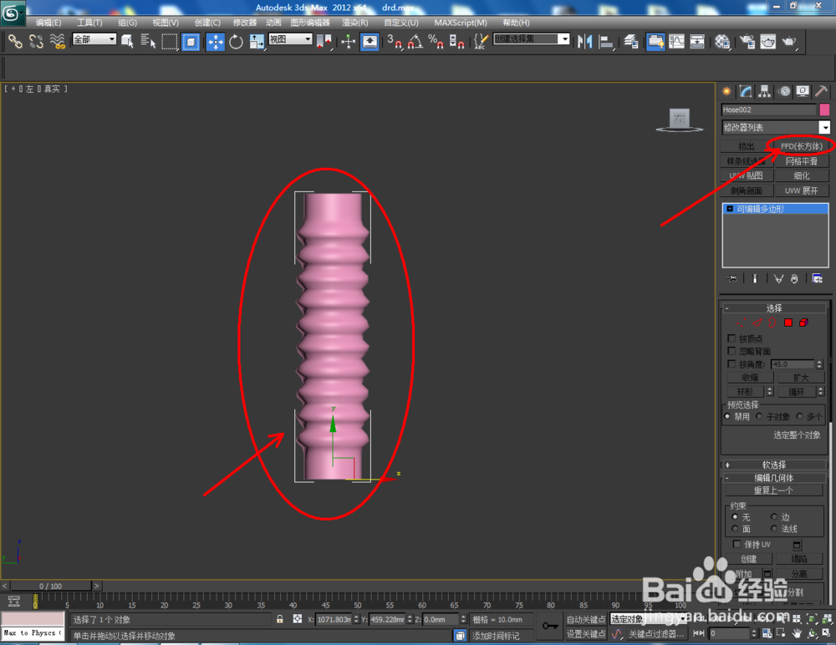Image resolution: width=836 pixels, height=645 pixels.
Task: Click the Use Pivot Point Center icon
Action: [324, 42]
